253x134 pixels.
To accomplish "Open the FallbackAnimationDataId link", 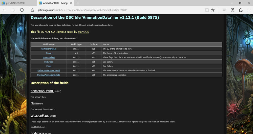I will click(x=49, y=71).
